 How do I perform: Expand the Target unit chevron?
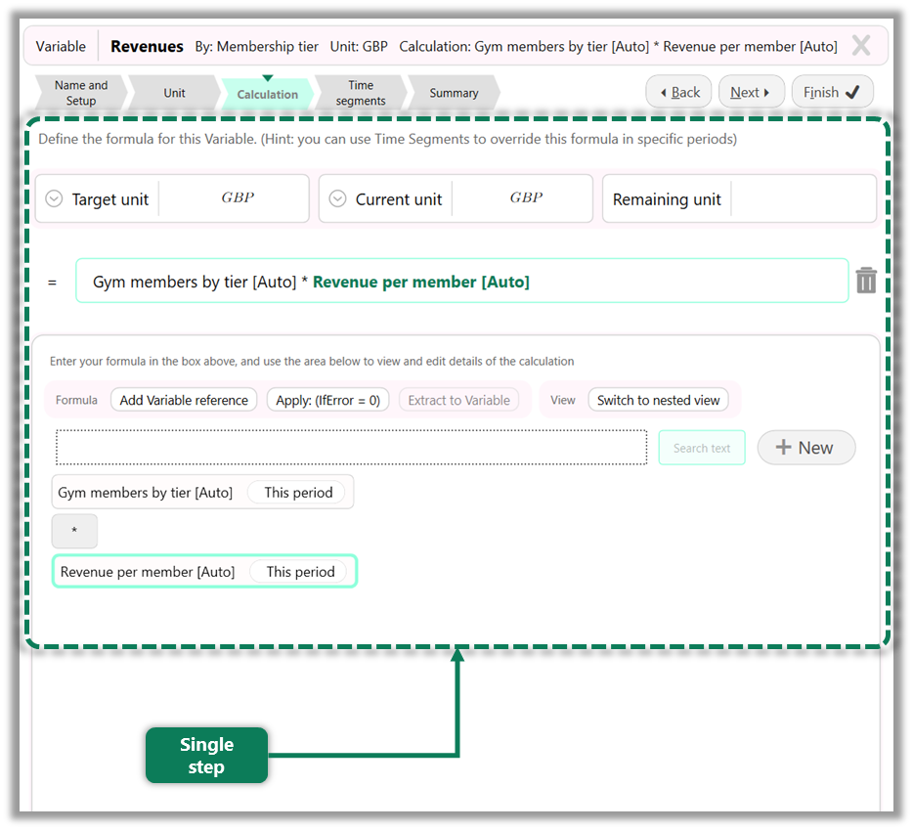pos(55,199)
